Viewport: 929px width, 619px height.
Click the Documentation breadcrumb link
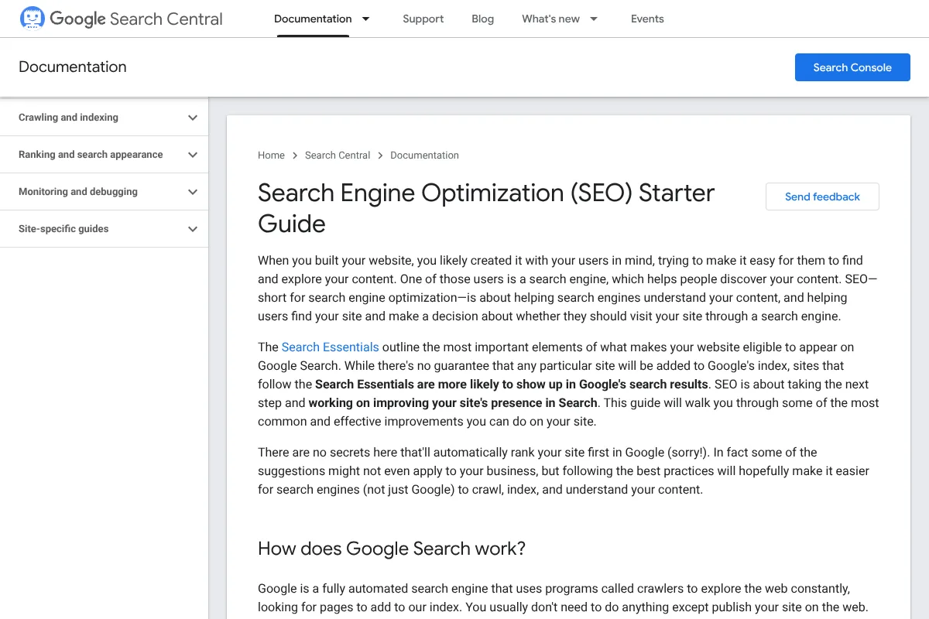point(424,156)
